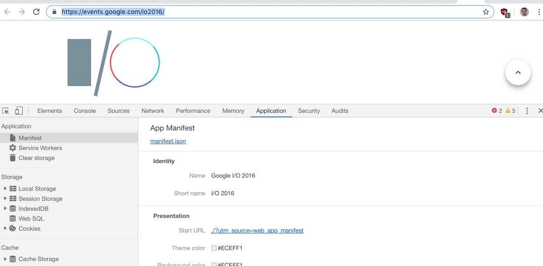543x266 pixels.
Task: Go back with the browser back arrow
Action: [7, 12]
